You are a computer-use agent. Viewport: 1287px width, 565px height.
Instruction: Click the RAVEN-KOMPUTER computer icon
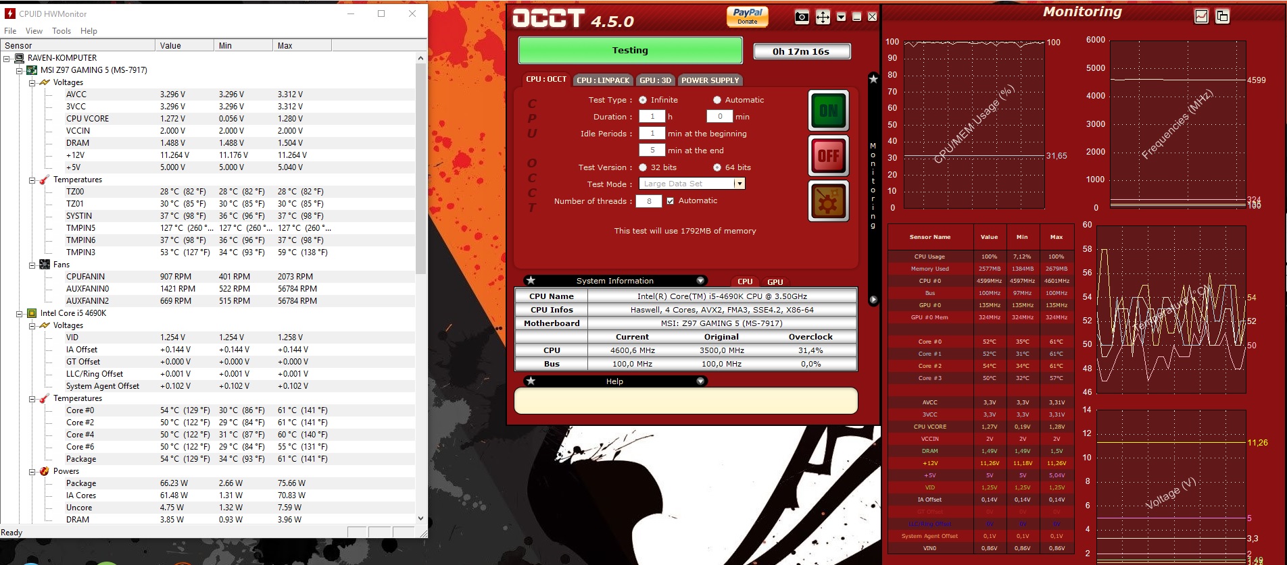point(19,58)
